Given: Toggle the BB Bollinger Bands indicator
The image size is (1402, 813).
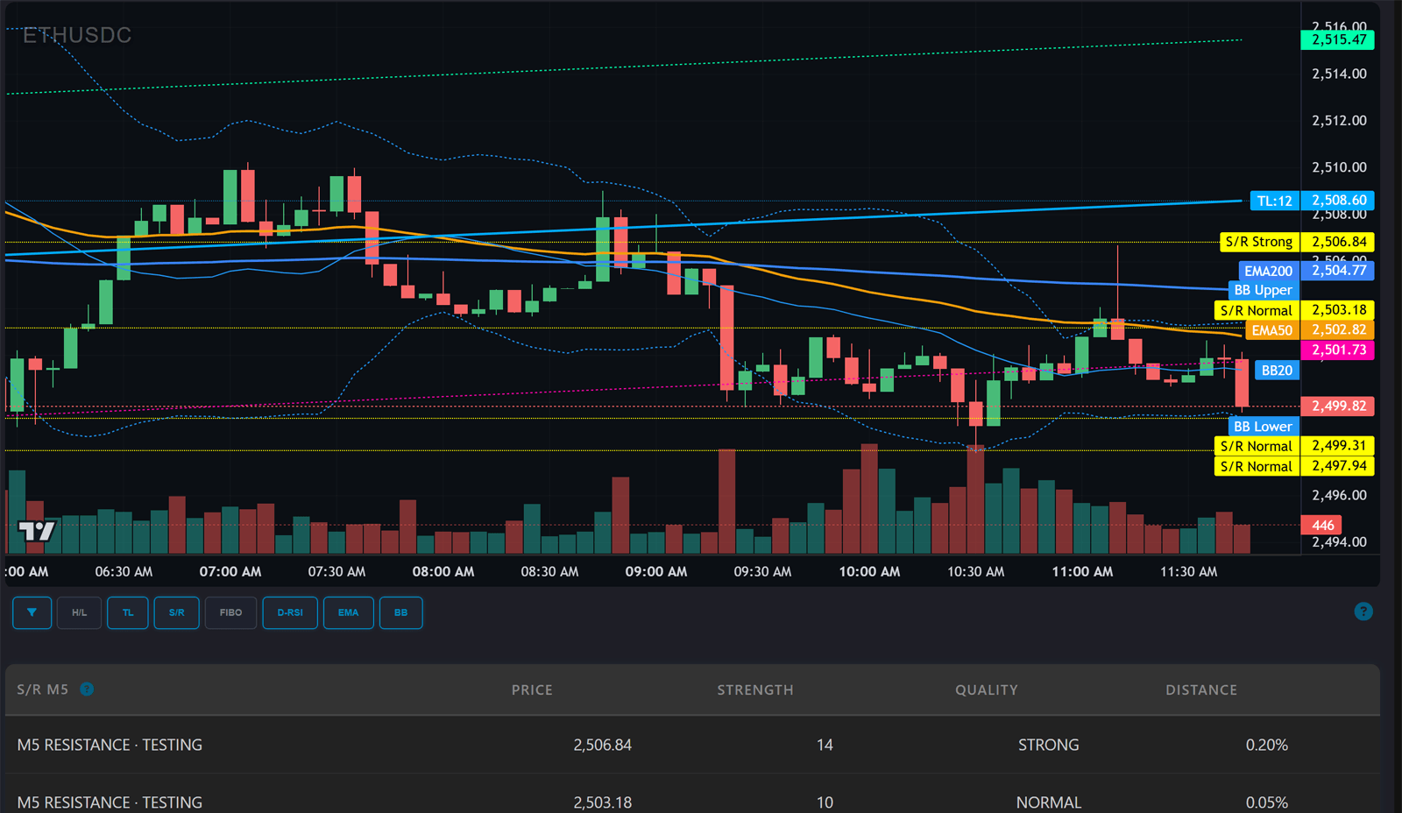Looking at the screenshot, I should pyautogui.click(x=400, y=612).
